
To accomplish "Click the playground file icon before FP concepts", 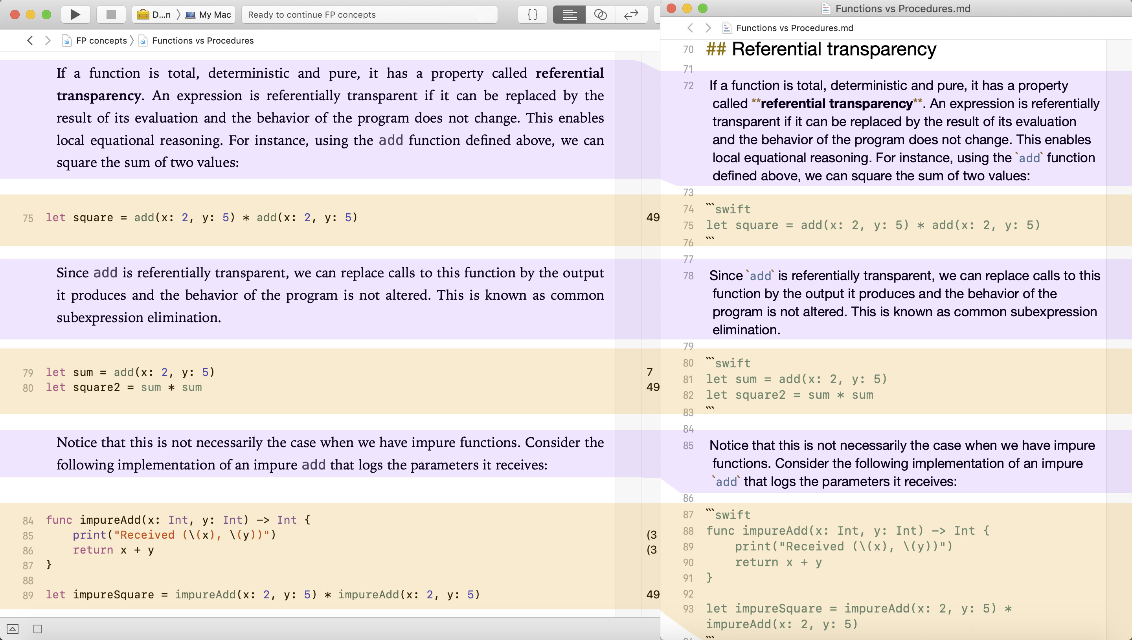I will tap(66, 40).
